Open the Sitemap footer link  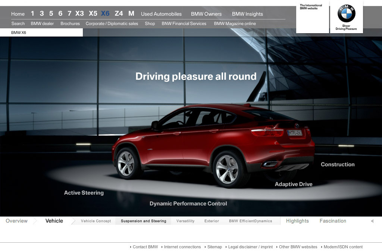pyautogui.click(x=215, y=247)
